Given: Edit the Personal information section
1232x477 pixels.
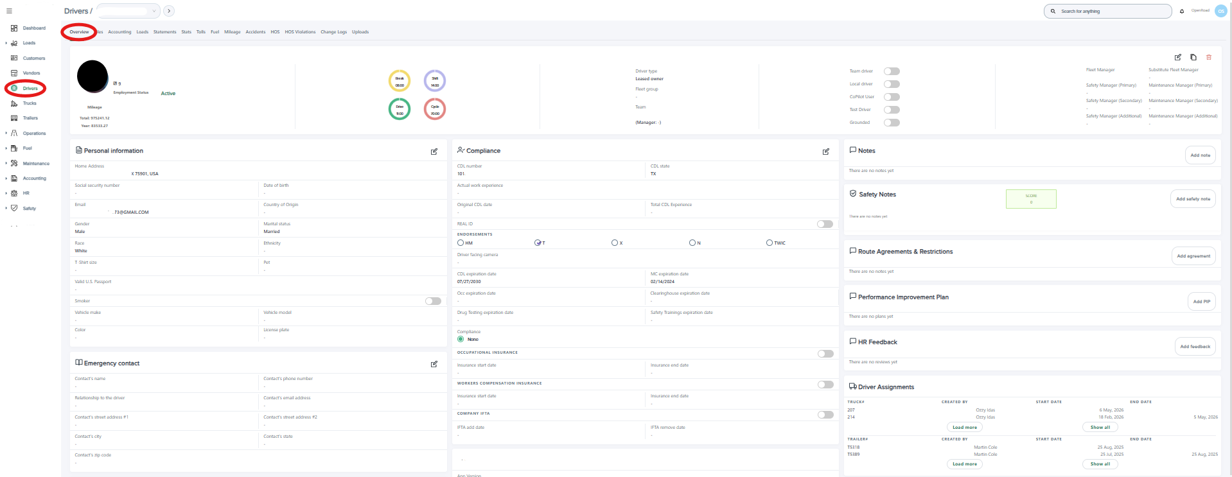Looking at the screenshot, I should (434, 152).
